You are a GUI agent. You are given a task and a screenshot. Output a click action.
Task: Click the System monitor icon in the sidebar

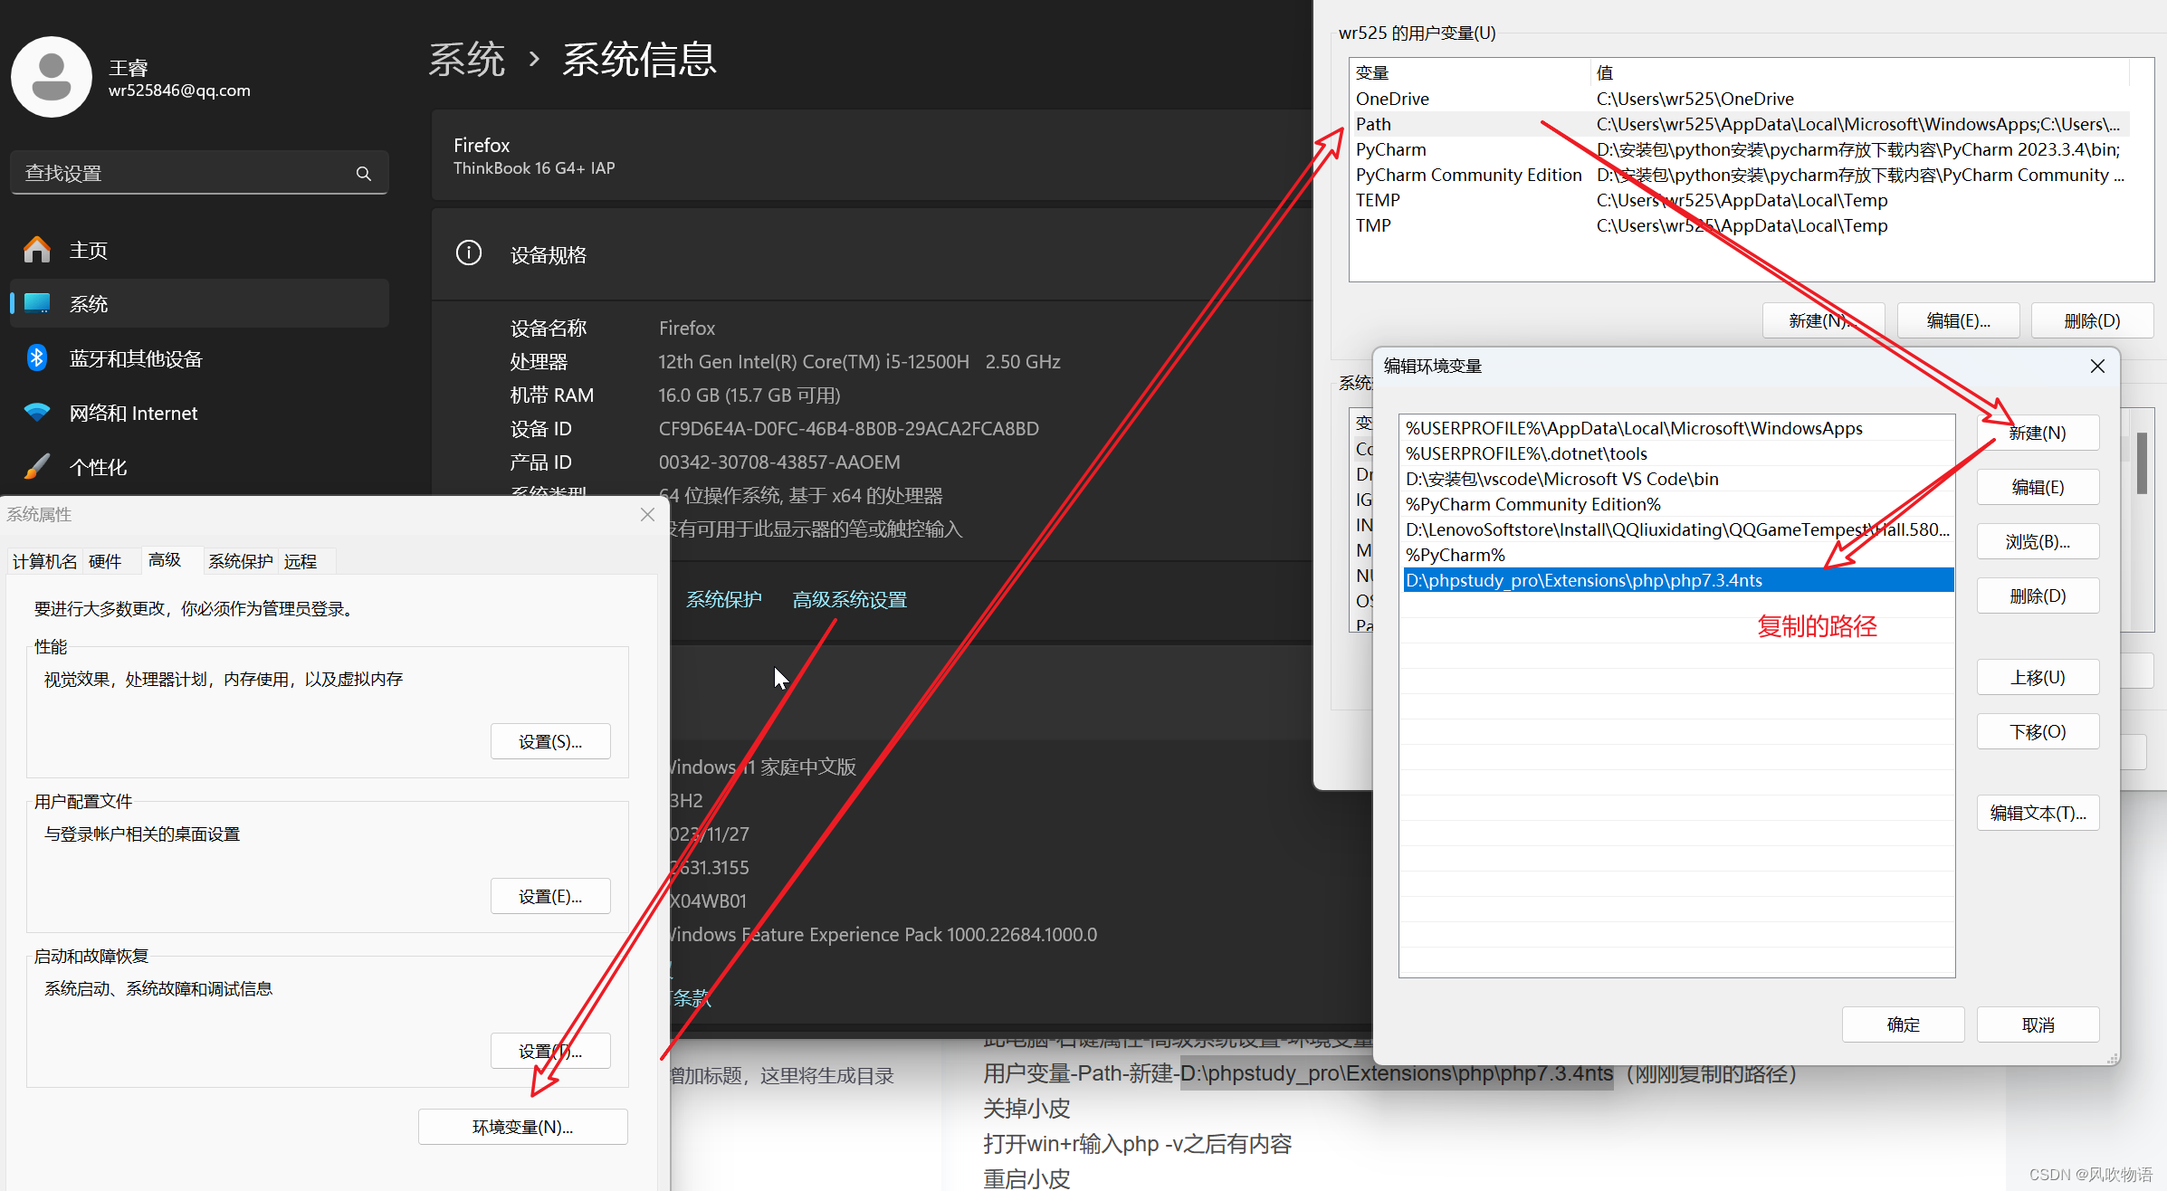[37, 304]
